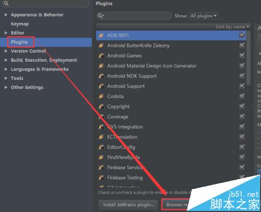Select the Android NDK Support row
Screen dimensions: 261x212
tap(171, 76)
